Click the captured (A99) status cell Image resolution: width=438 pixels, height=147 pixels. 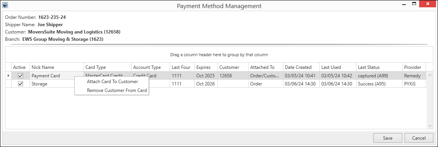click(x=379, y=75)
